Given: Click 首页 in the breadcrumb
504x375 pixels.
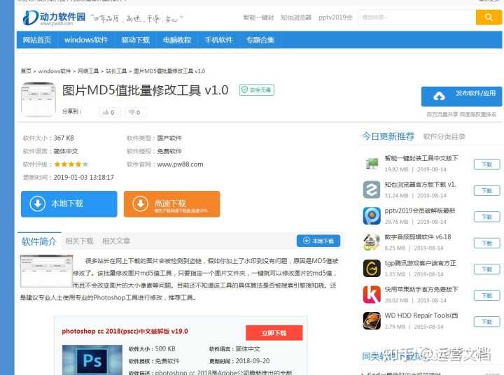Looking at the screenshot, I should click(26, 71).
